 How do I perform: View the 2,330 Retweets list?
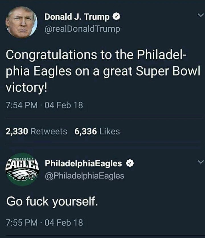36,131
